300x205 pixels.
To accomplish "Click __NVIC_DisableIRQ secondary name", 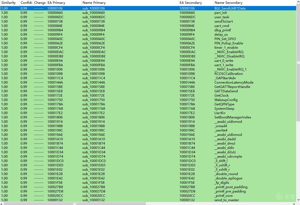I will [x=229, y=56].
